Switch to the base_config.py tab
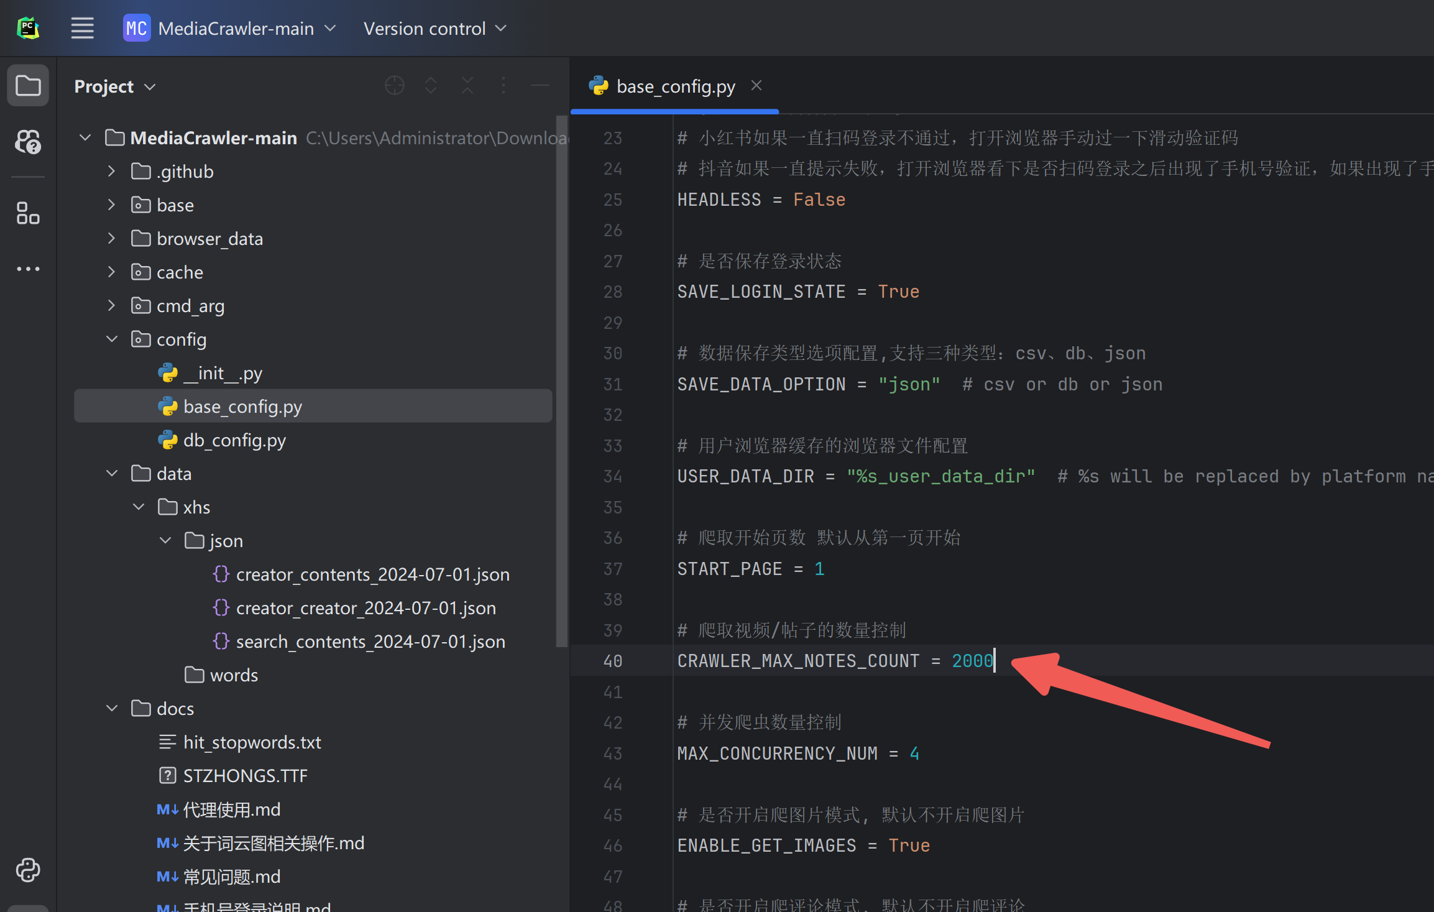The image size is (1434, 912). [675, 86]
